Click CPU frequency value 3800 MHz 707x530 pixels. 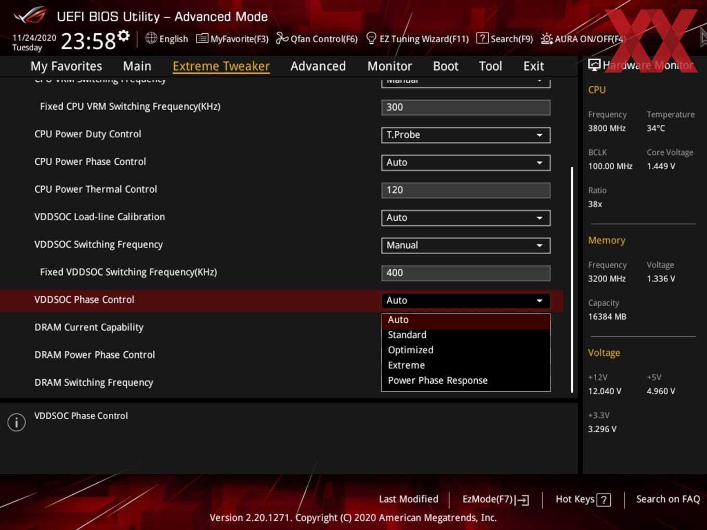point(607,128)
